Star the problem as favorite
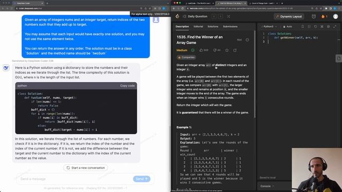The image size is (342, 192). click(227, 50)
